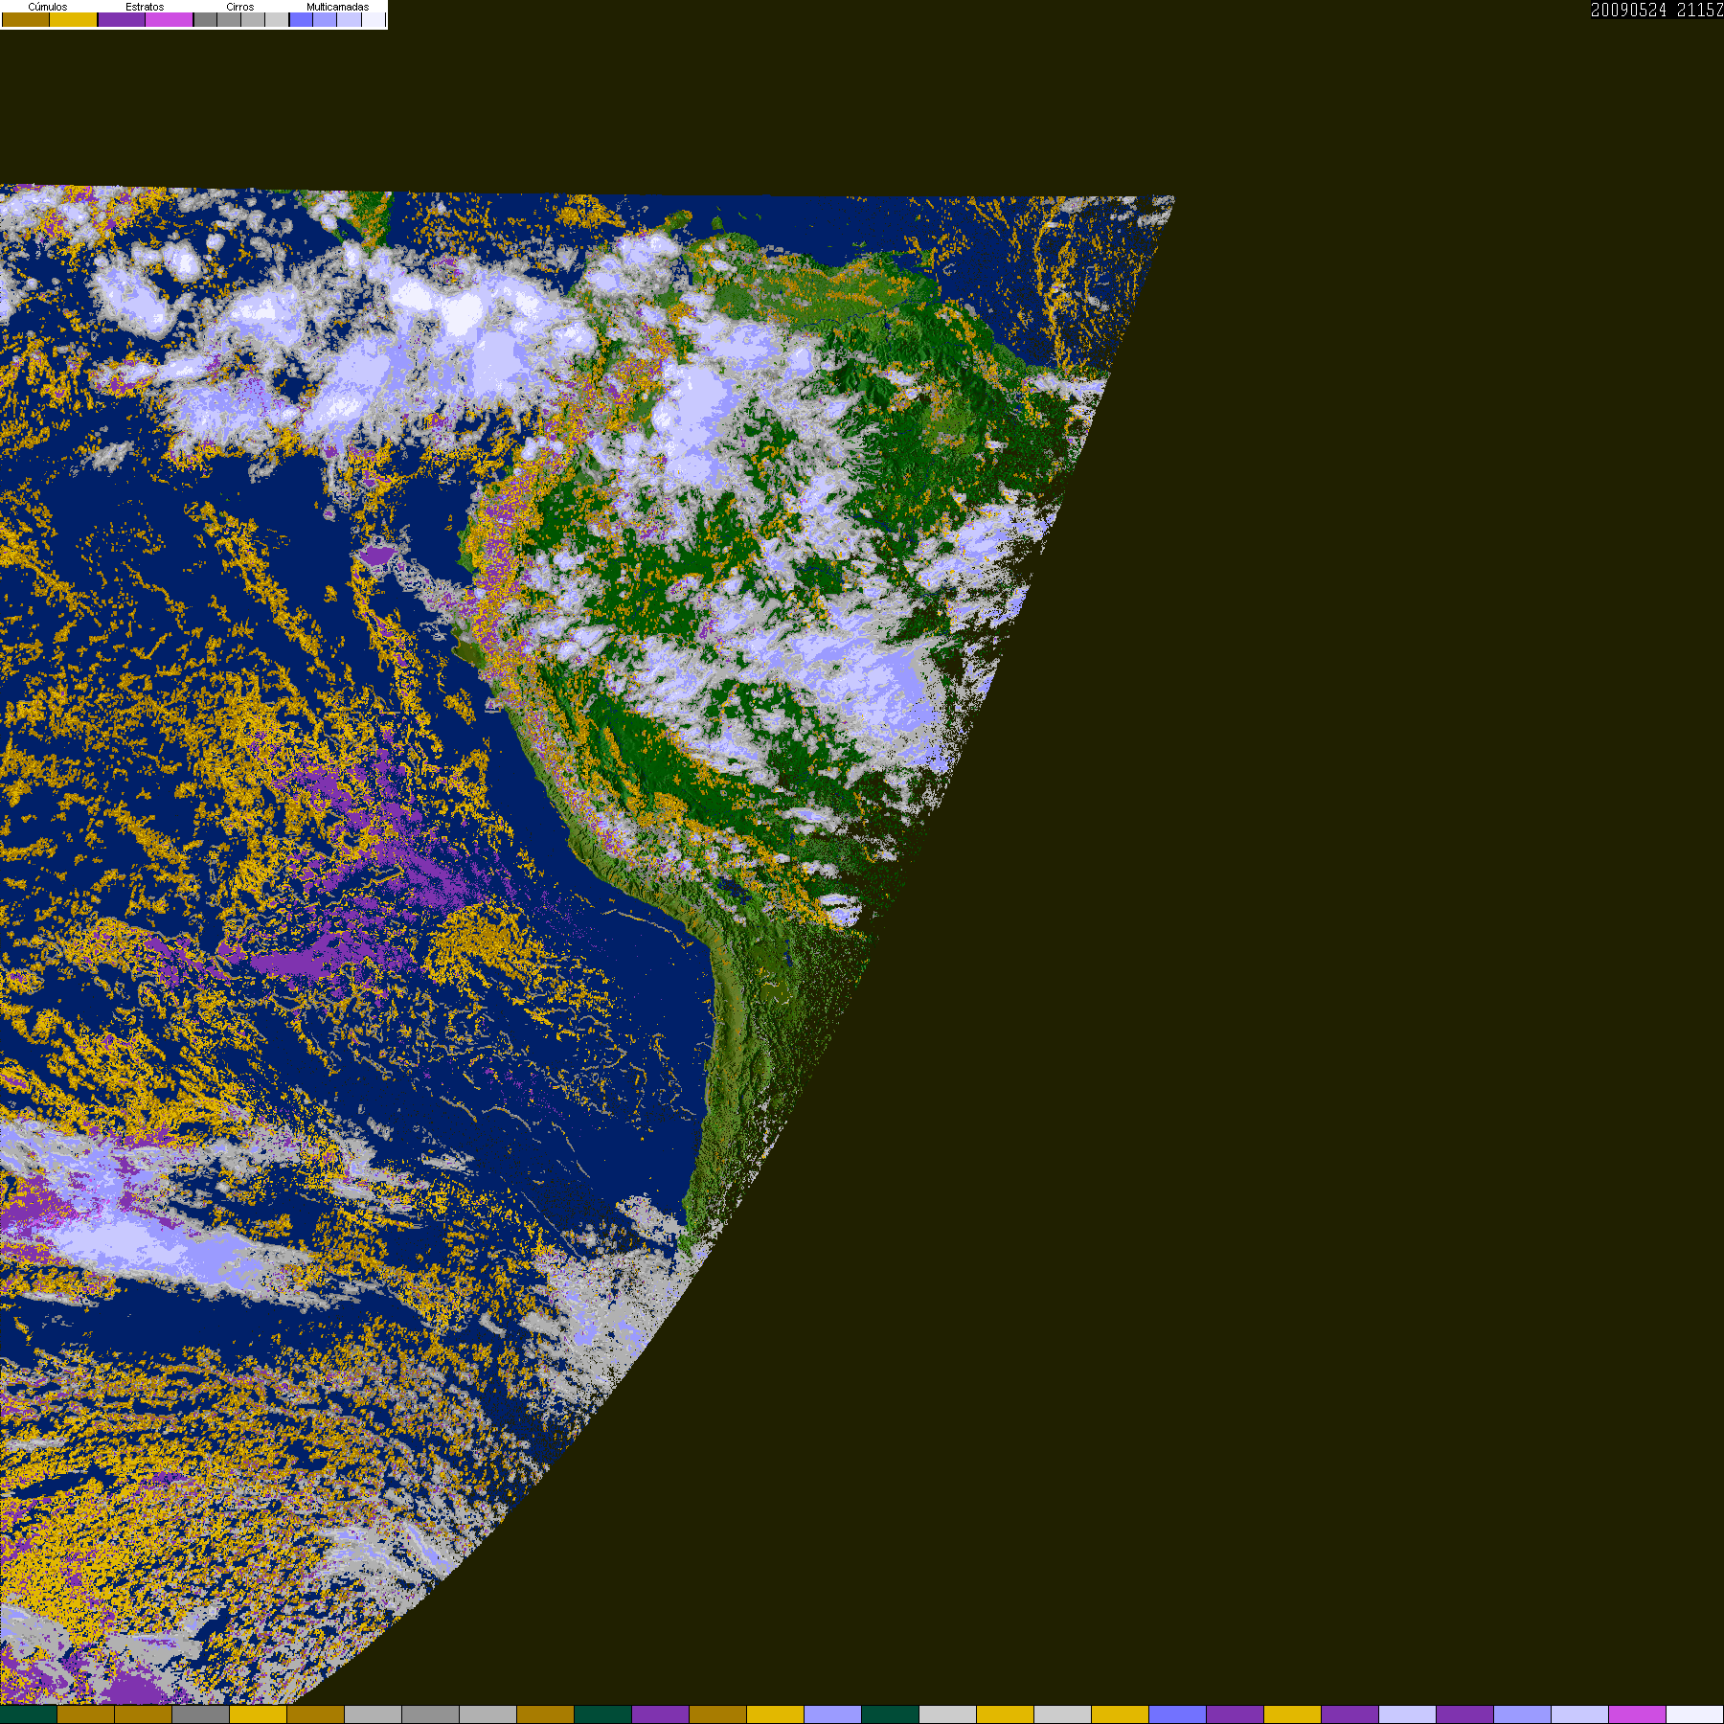1724x1724 pixels.
Task: Select the near-white swatch in the bottom strip
Action: pos(1695,1714)
